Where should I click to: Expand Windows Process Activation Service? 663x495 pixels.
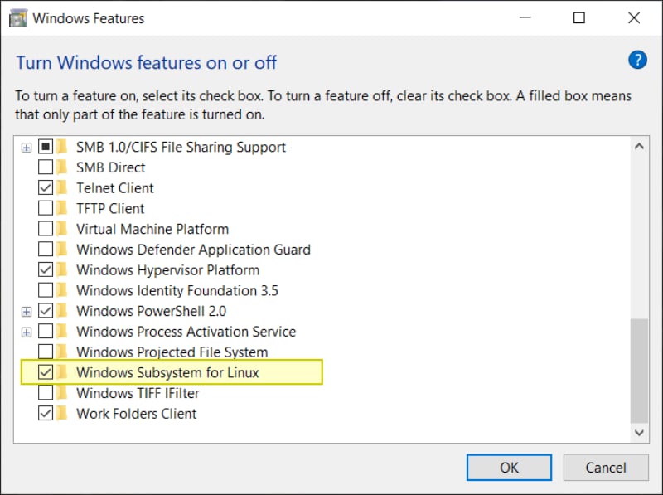pyautogui.click(x=26, y=331)
